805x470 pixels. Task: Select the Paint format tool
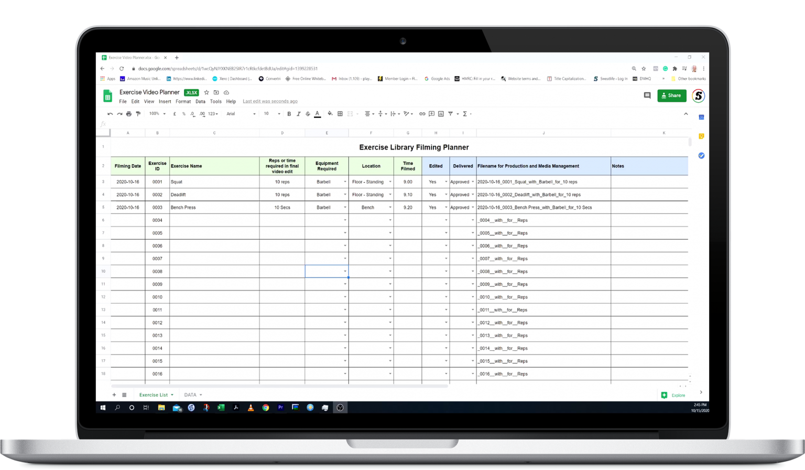coord(138,113)
